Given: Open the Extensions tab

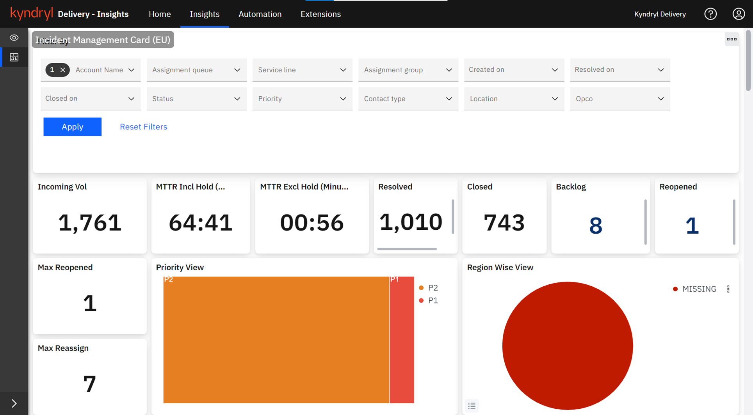Looking at the screenshot, I should pyautogui.click(x=320, y=14).
